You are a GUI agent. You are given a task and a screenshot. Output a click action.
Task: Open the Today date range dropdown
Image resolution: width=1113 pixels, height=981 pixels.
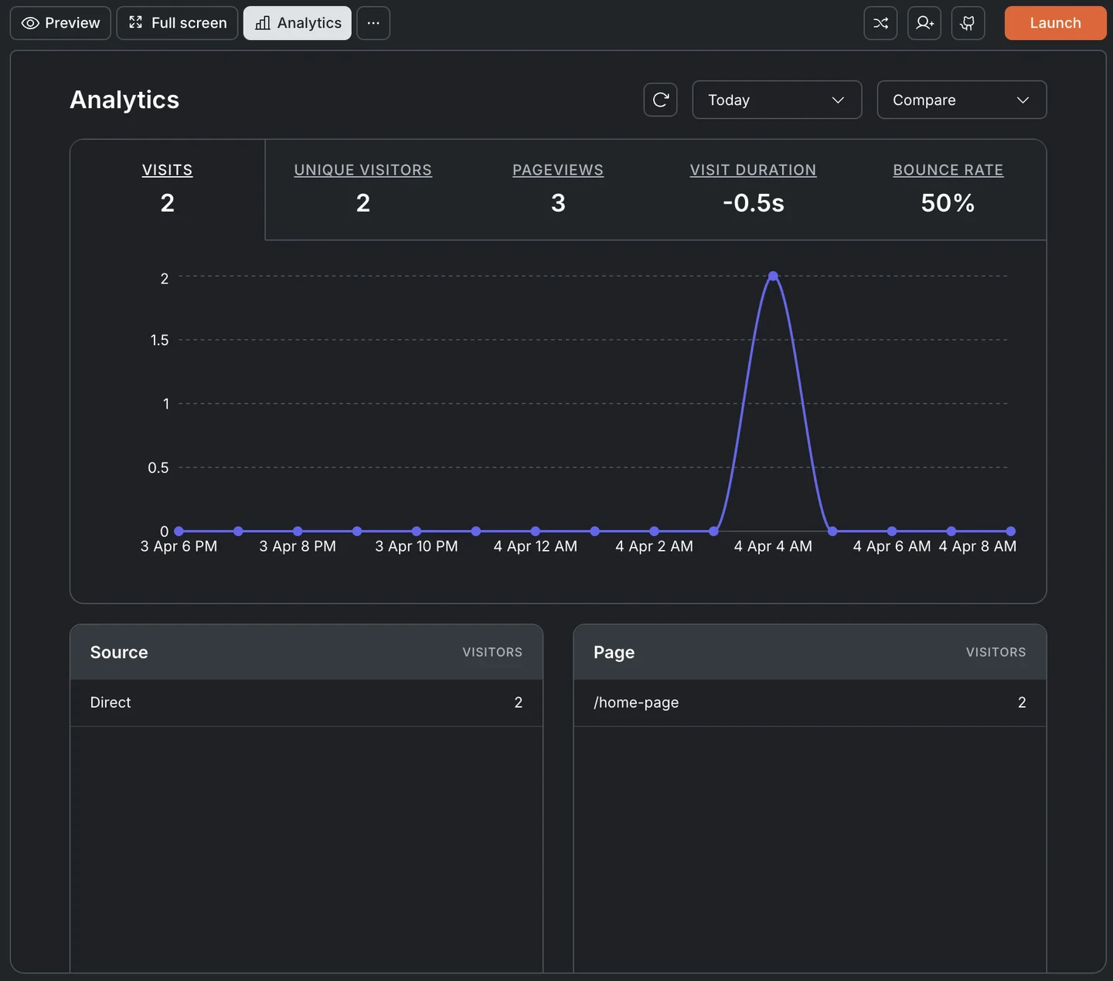(776, 100)
